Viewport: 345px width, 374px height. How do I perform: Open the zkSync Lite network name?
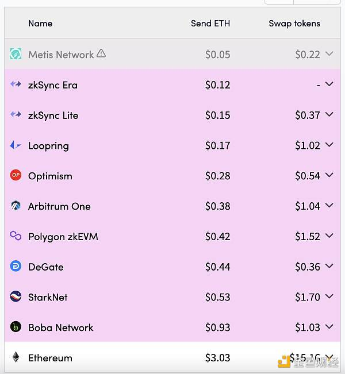pyautogui.click(x=53, y=115)
